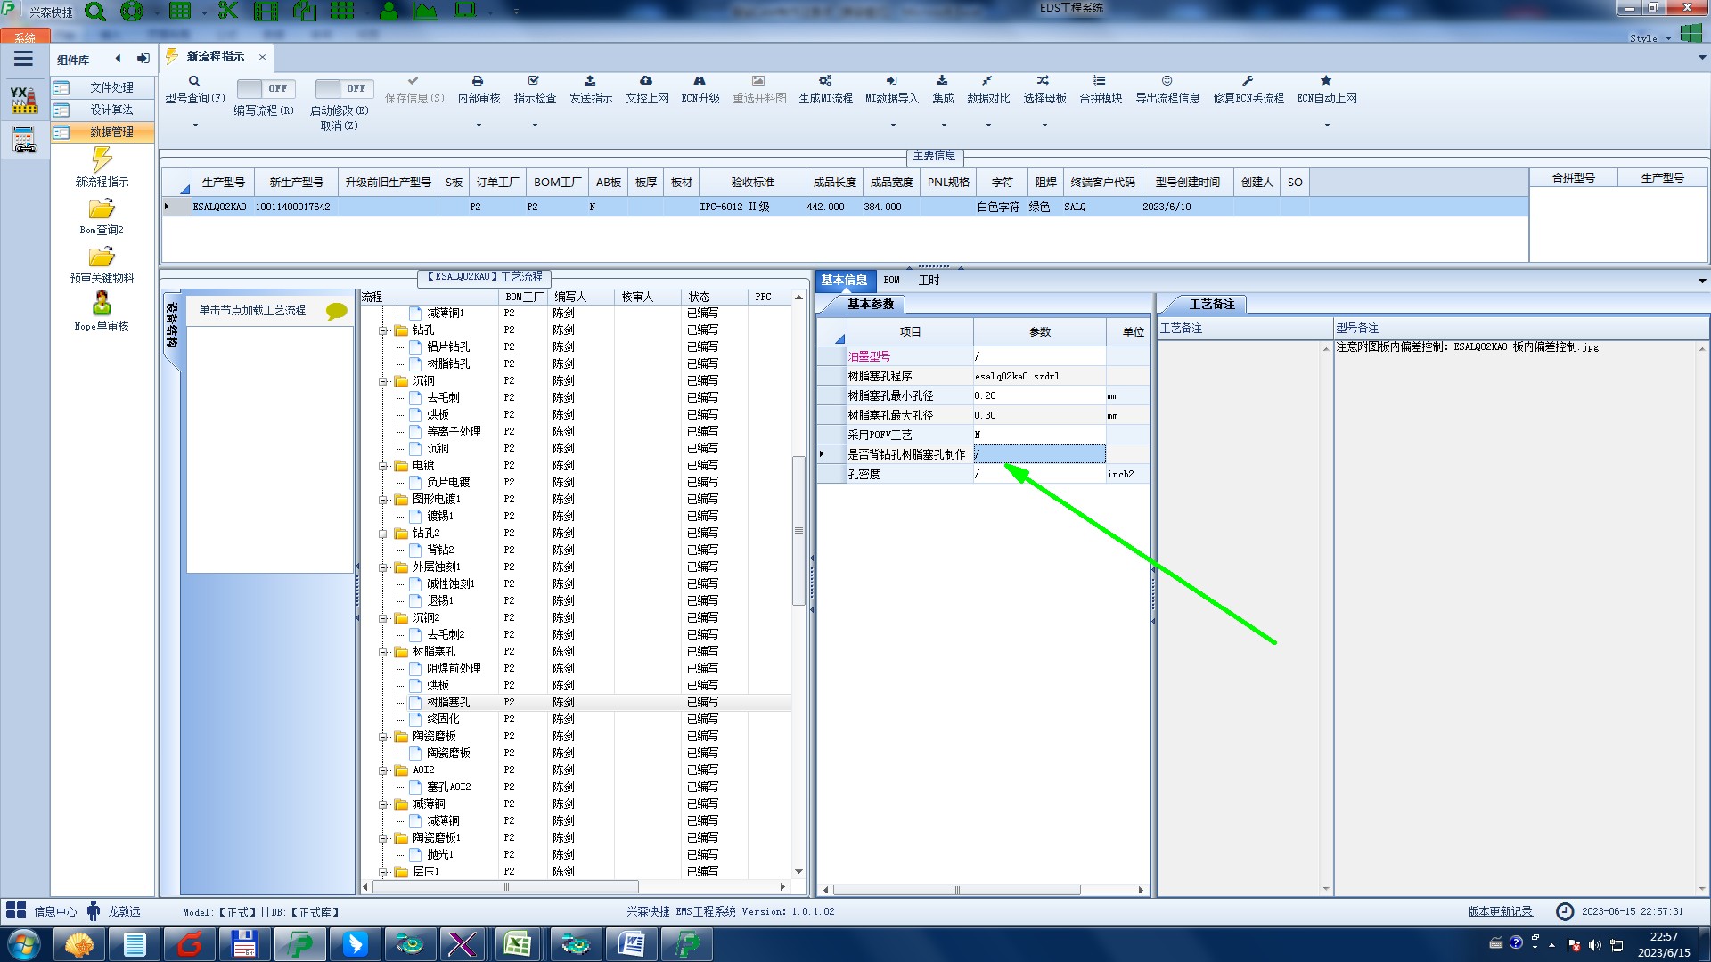1711x962 pixels.
Task: Open the 版本更新记录 link
Action: 1500,911
